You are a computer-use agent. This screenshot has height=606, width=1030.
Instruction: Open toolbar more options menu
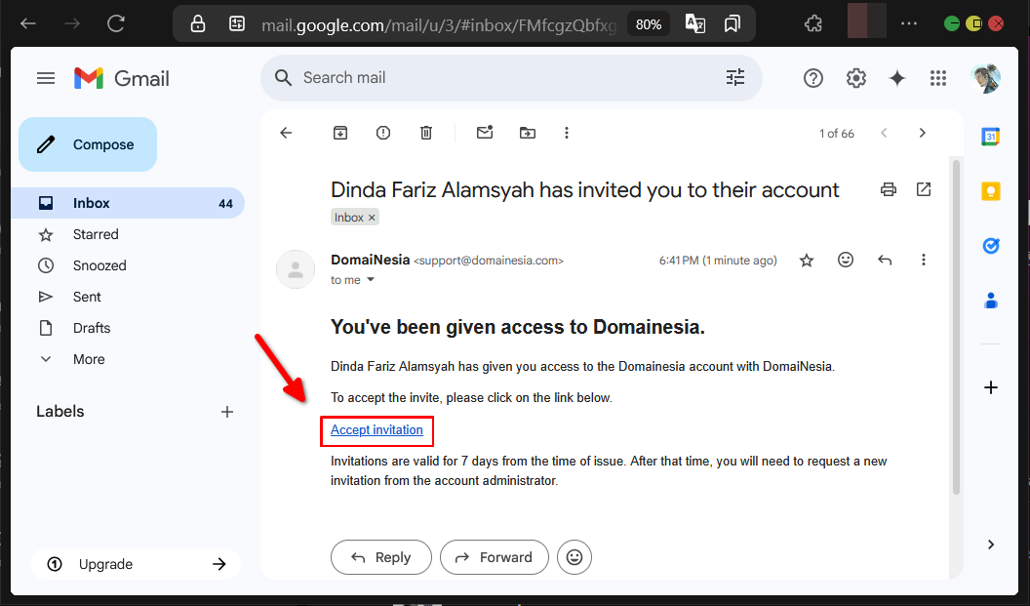click(567, 133)
